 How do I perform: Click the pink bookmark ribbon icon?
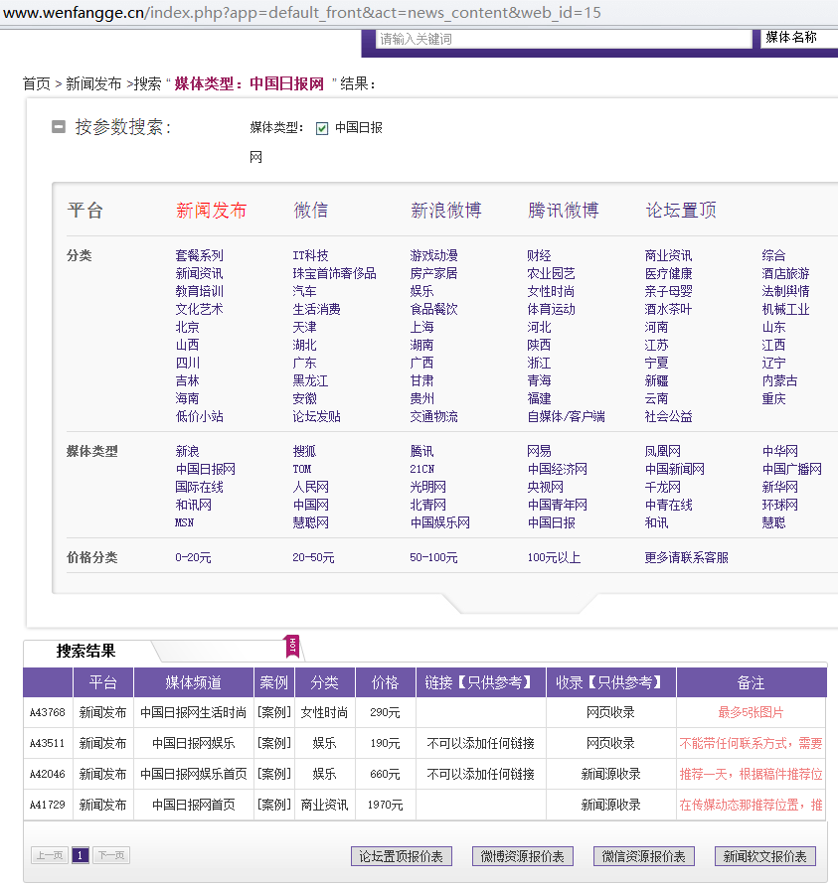pos(292,647)
